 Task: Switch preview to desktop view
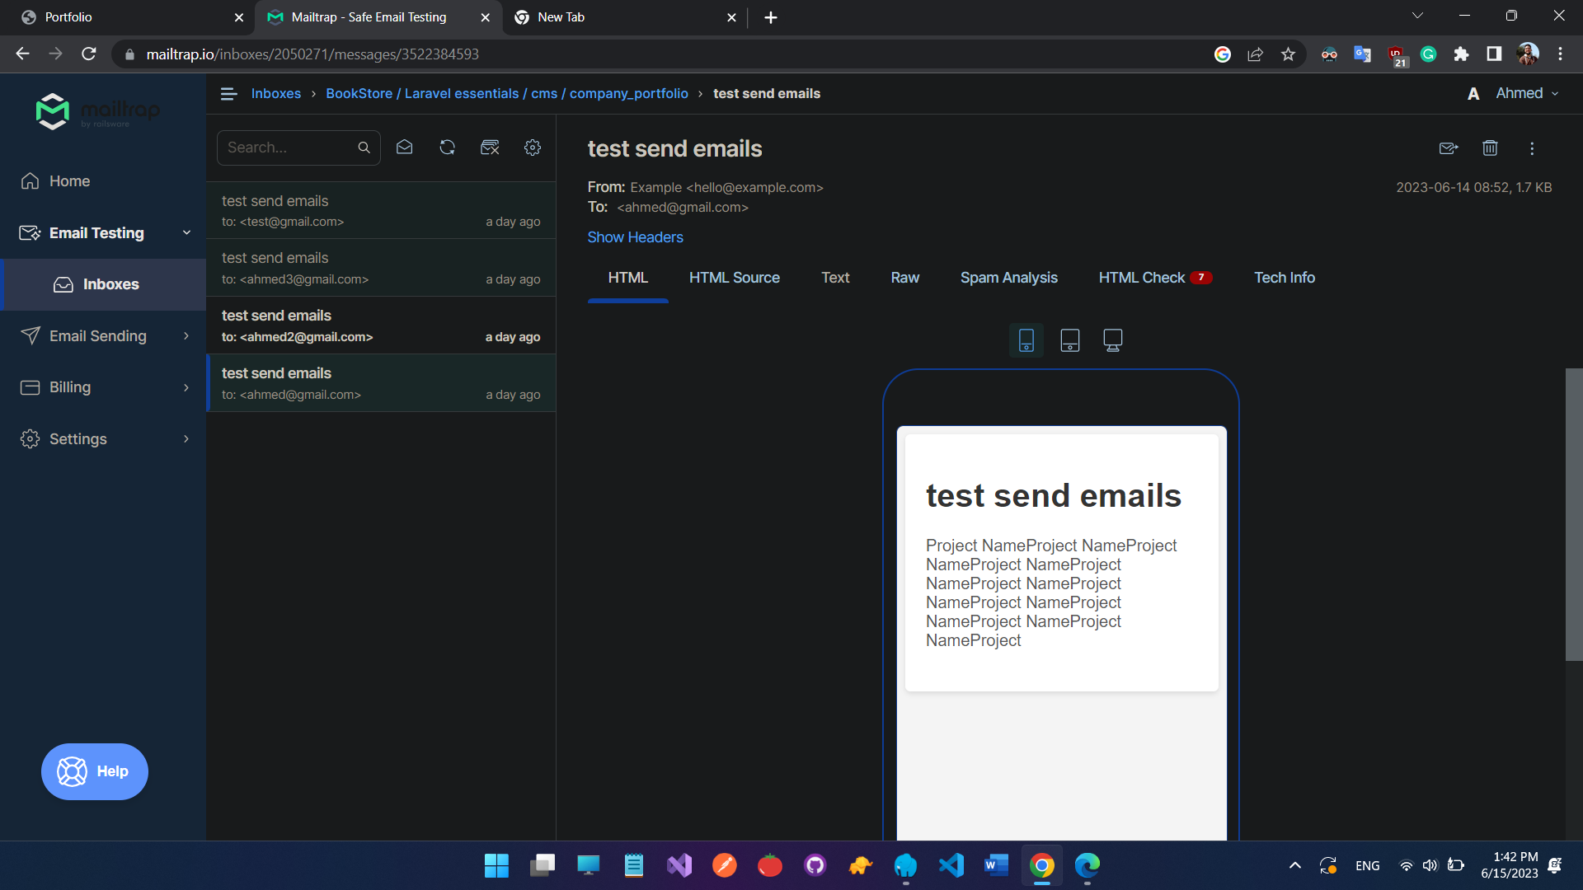[x=1112, y=340]
